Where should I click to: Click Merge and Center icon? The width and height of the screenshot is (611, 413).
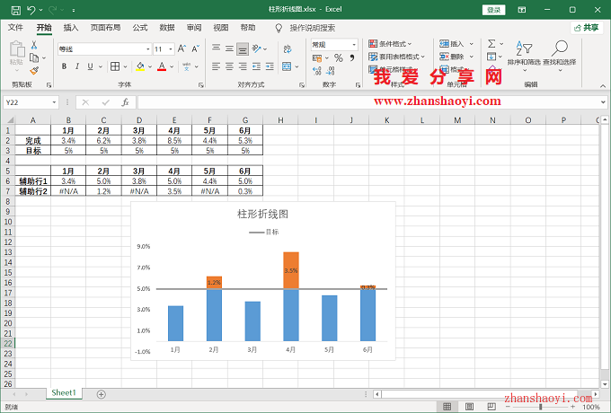click(x=287, y=66)
